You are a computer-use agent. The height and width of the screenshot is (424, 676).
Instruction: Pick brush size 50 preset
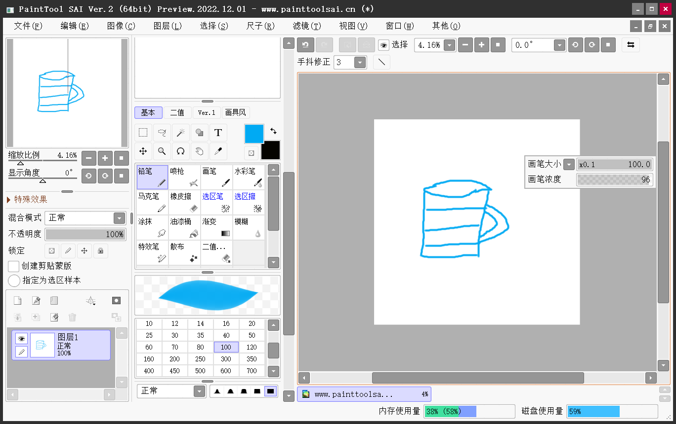252,336
